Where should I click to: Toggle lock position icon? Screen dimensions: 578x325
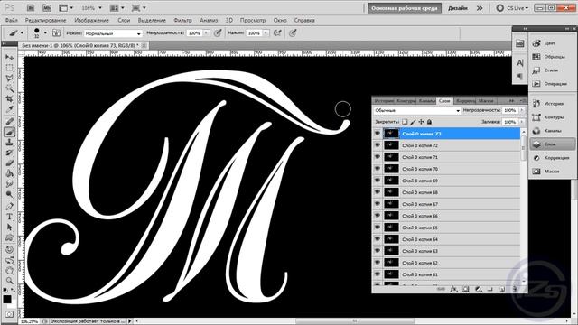(421, 122)
